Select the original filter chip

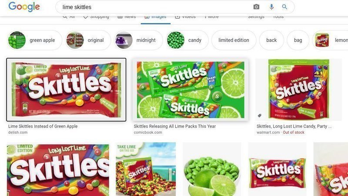pyautogui.click(x=88, y=40)
